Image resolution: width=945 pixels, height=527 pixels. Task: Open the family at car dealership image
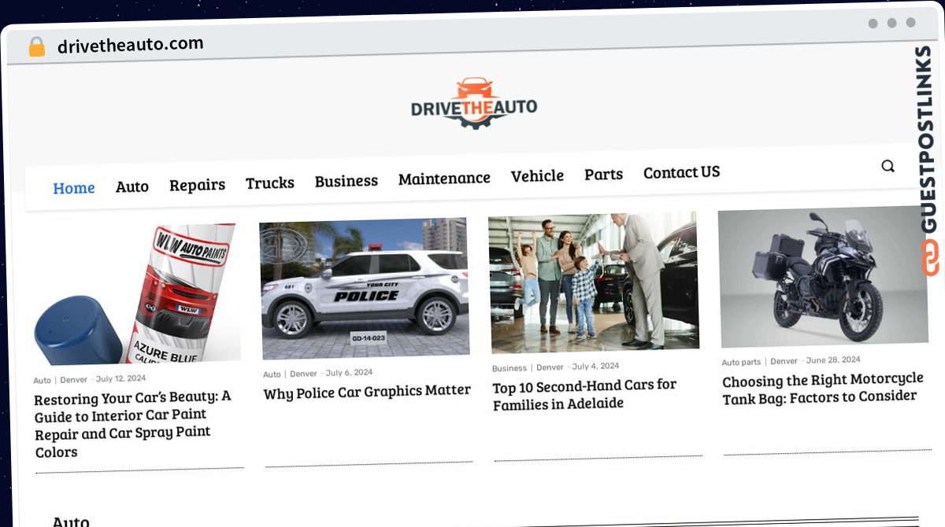[594, 282]
